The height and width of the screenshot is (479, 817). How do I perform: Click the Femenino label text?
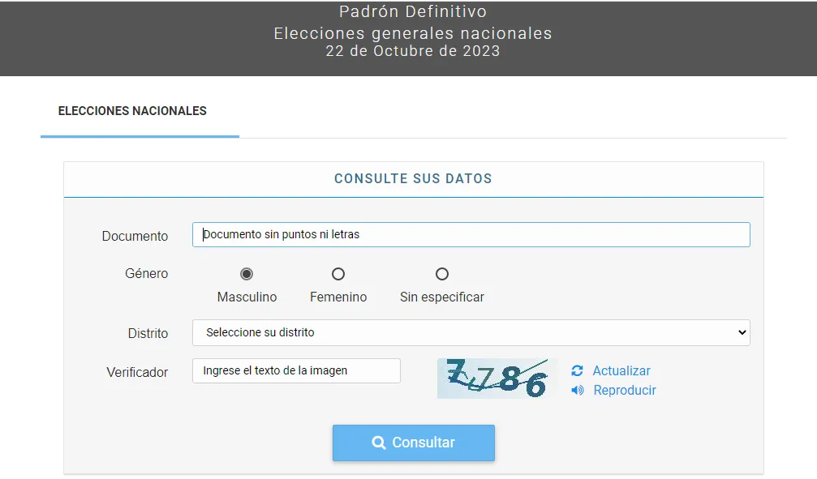click(x=338, y=297)
